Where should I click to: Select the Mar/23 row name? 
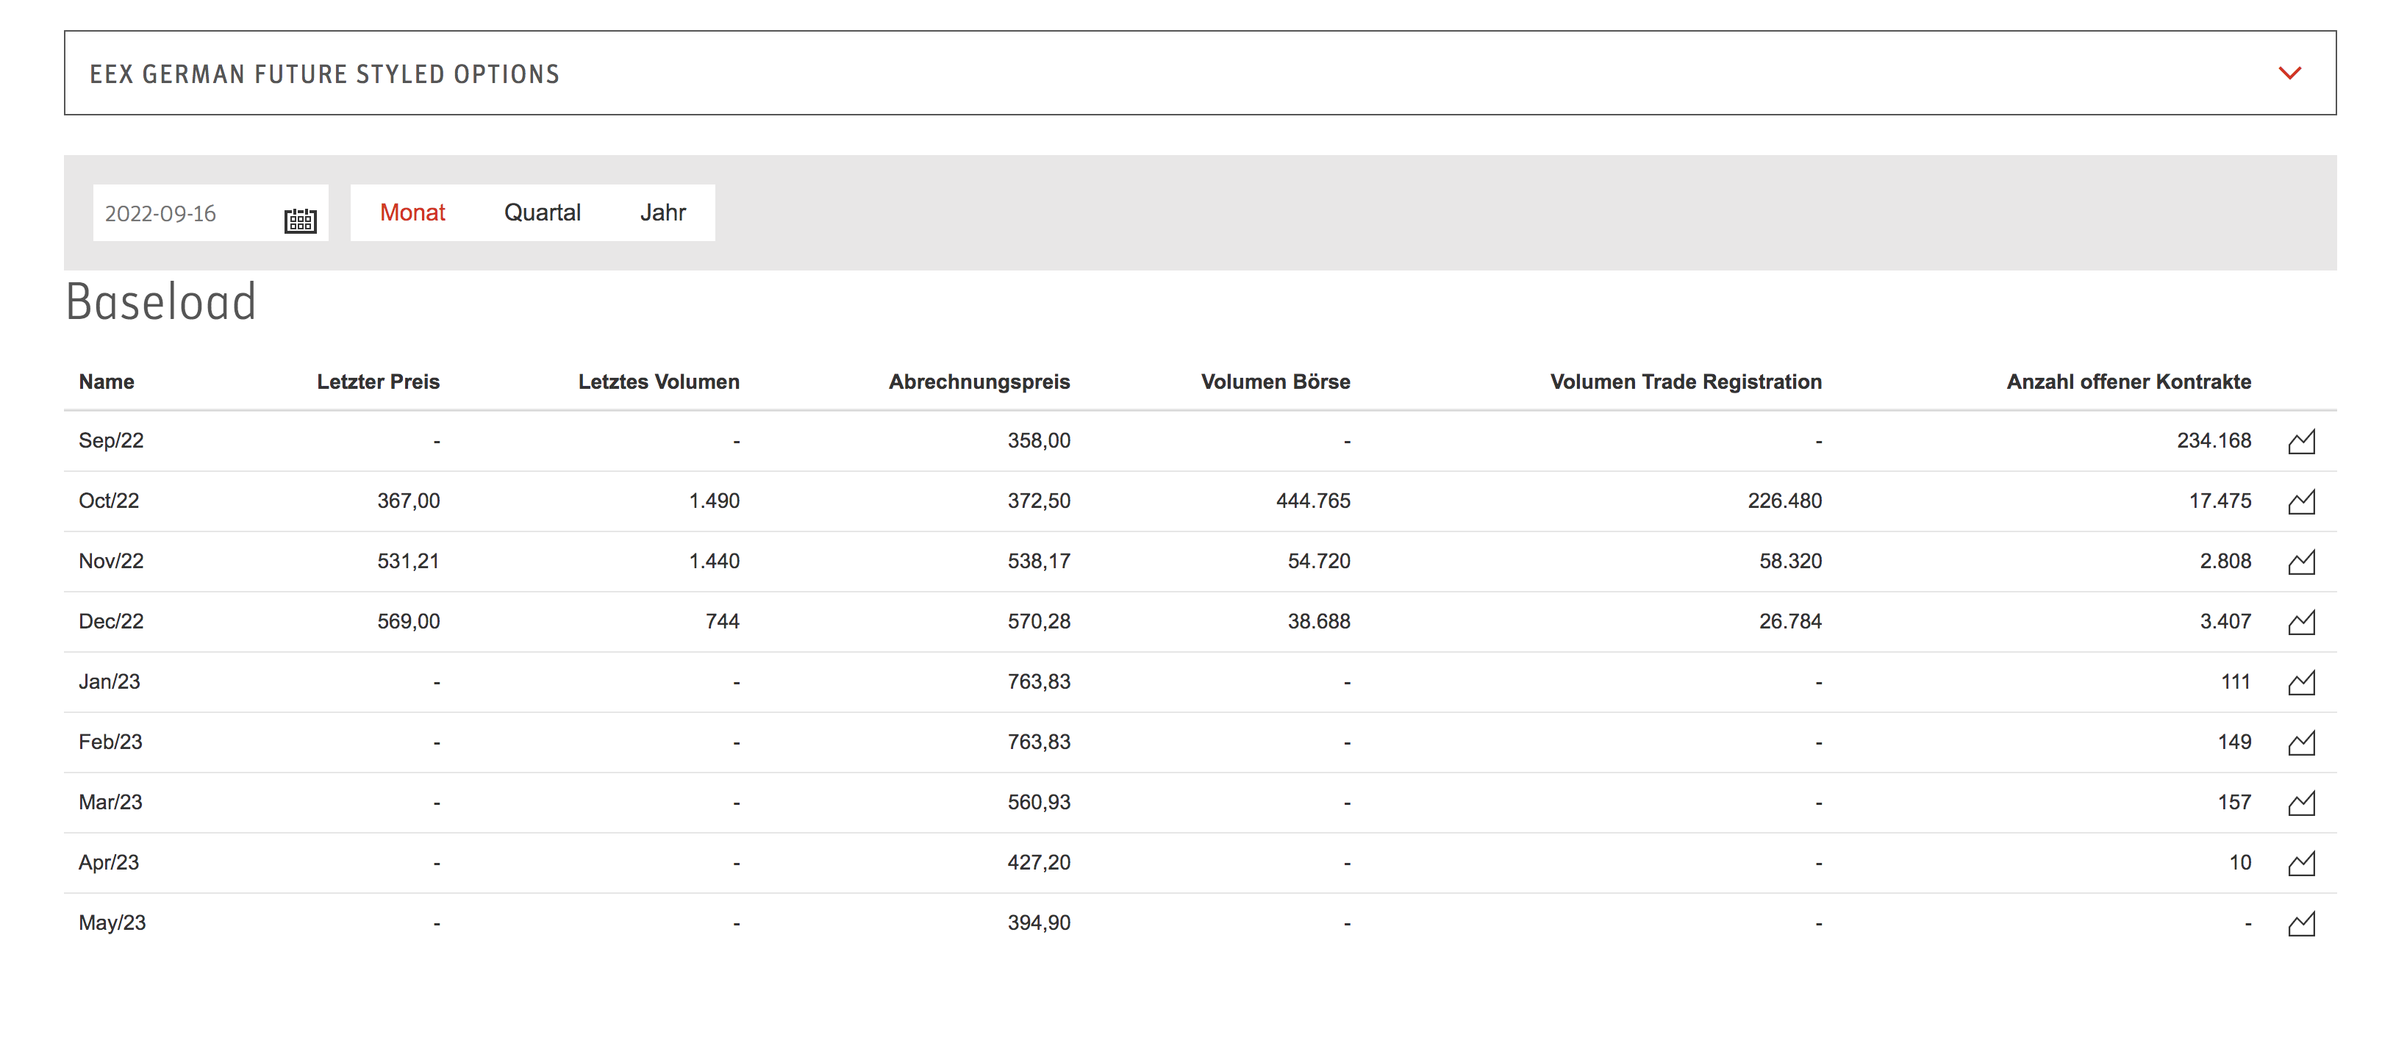click(x=110, y=803)
